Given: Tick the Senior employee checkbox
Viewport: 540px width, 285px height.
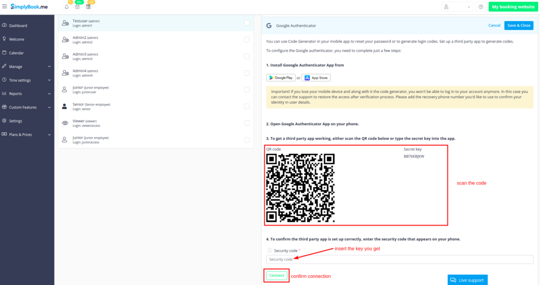Looking at the screenshot, I should click(x=247, y=106).
